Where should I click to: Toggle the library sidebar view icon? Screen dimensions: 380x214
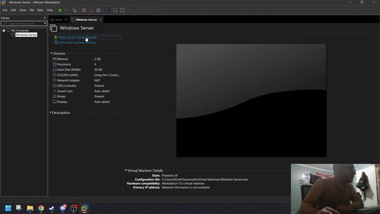click(x=108, y=10)
